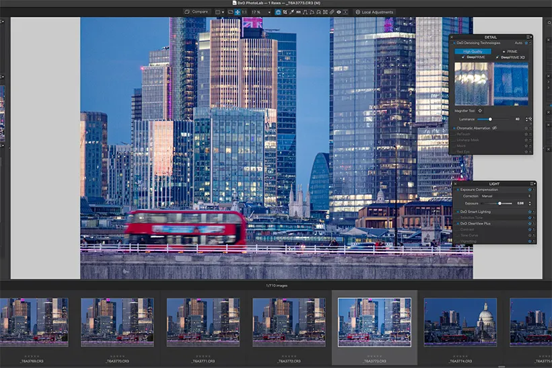The image size is (552, 368).
Task: Choose DeepPRIME denoising mode
Action: (x=473, y=57)
